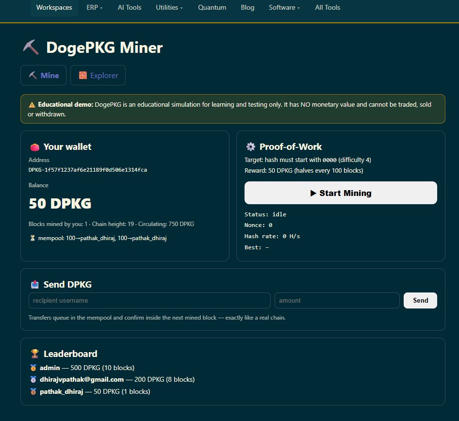This screenshot has height=421, width=459.
Task: Click the Send DPKG heading
Action: point(67,284)
